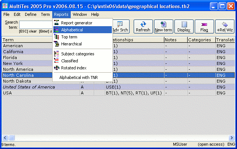Click the Refresh toolbar button
The image size is (237, 149).
pyautogui.click(x=143, y=27)
